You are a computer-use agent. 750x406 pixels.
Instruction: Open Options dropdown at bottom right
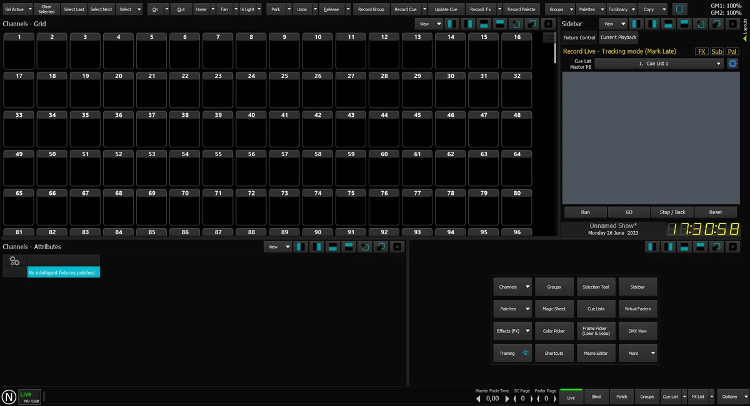[x=733, y=397]
